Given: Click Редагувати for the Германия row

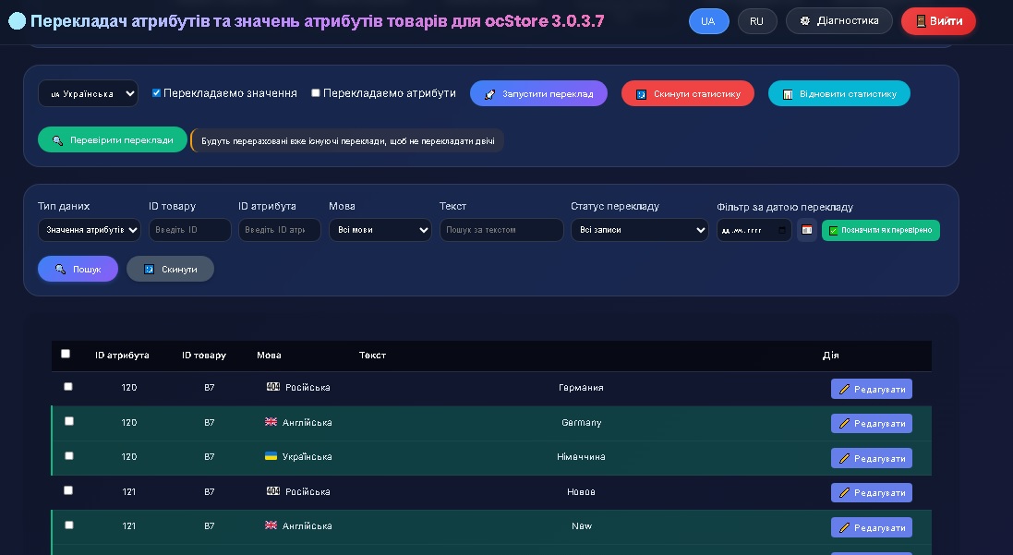Looking at the screenshot, I should point(872,389).
